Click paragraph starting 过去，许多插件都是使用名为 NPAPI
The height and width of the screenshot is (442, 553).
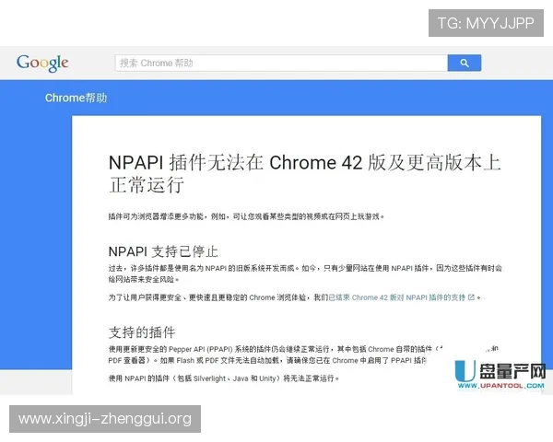click(x=305, y=273)
